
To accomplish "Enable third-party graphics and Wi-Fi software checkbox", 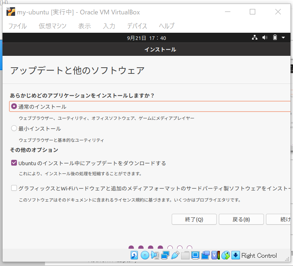I will [x=14, y=188].
